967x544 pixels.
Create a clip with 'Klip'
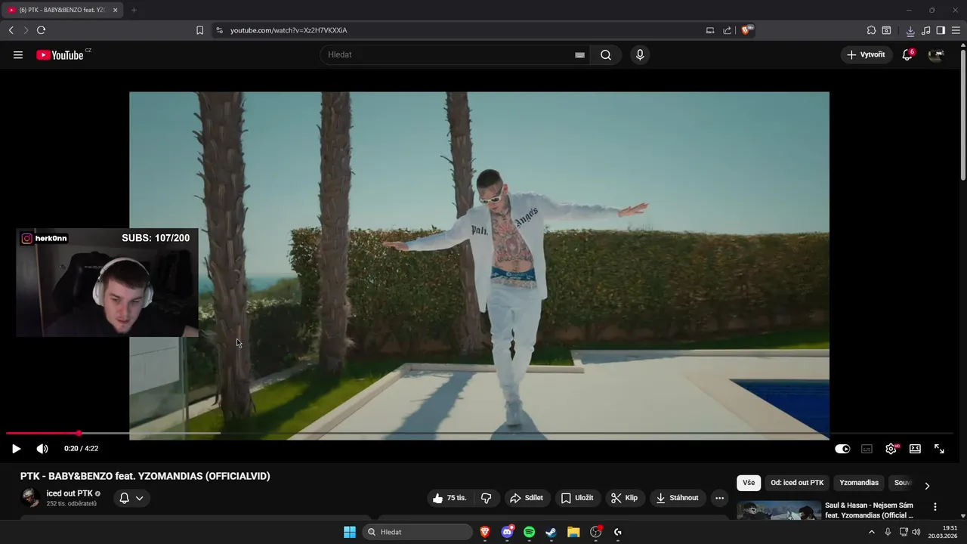pos(625,498)
